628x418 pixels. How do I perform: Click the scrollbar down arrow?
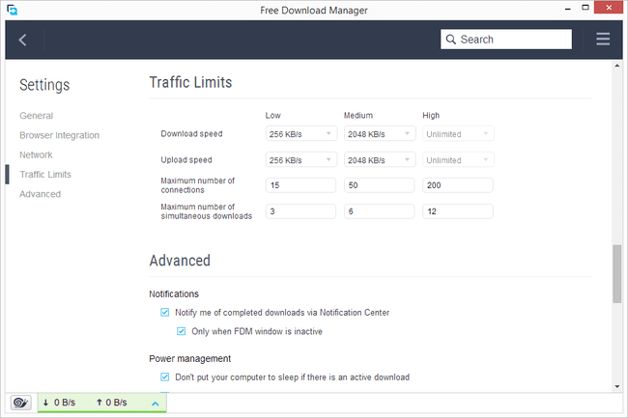[616, 386]
